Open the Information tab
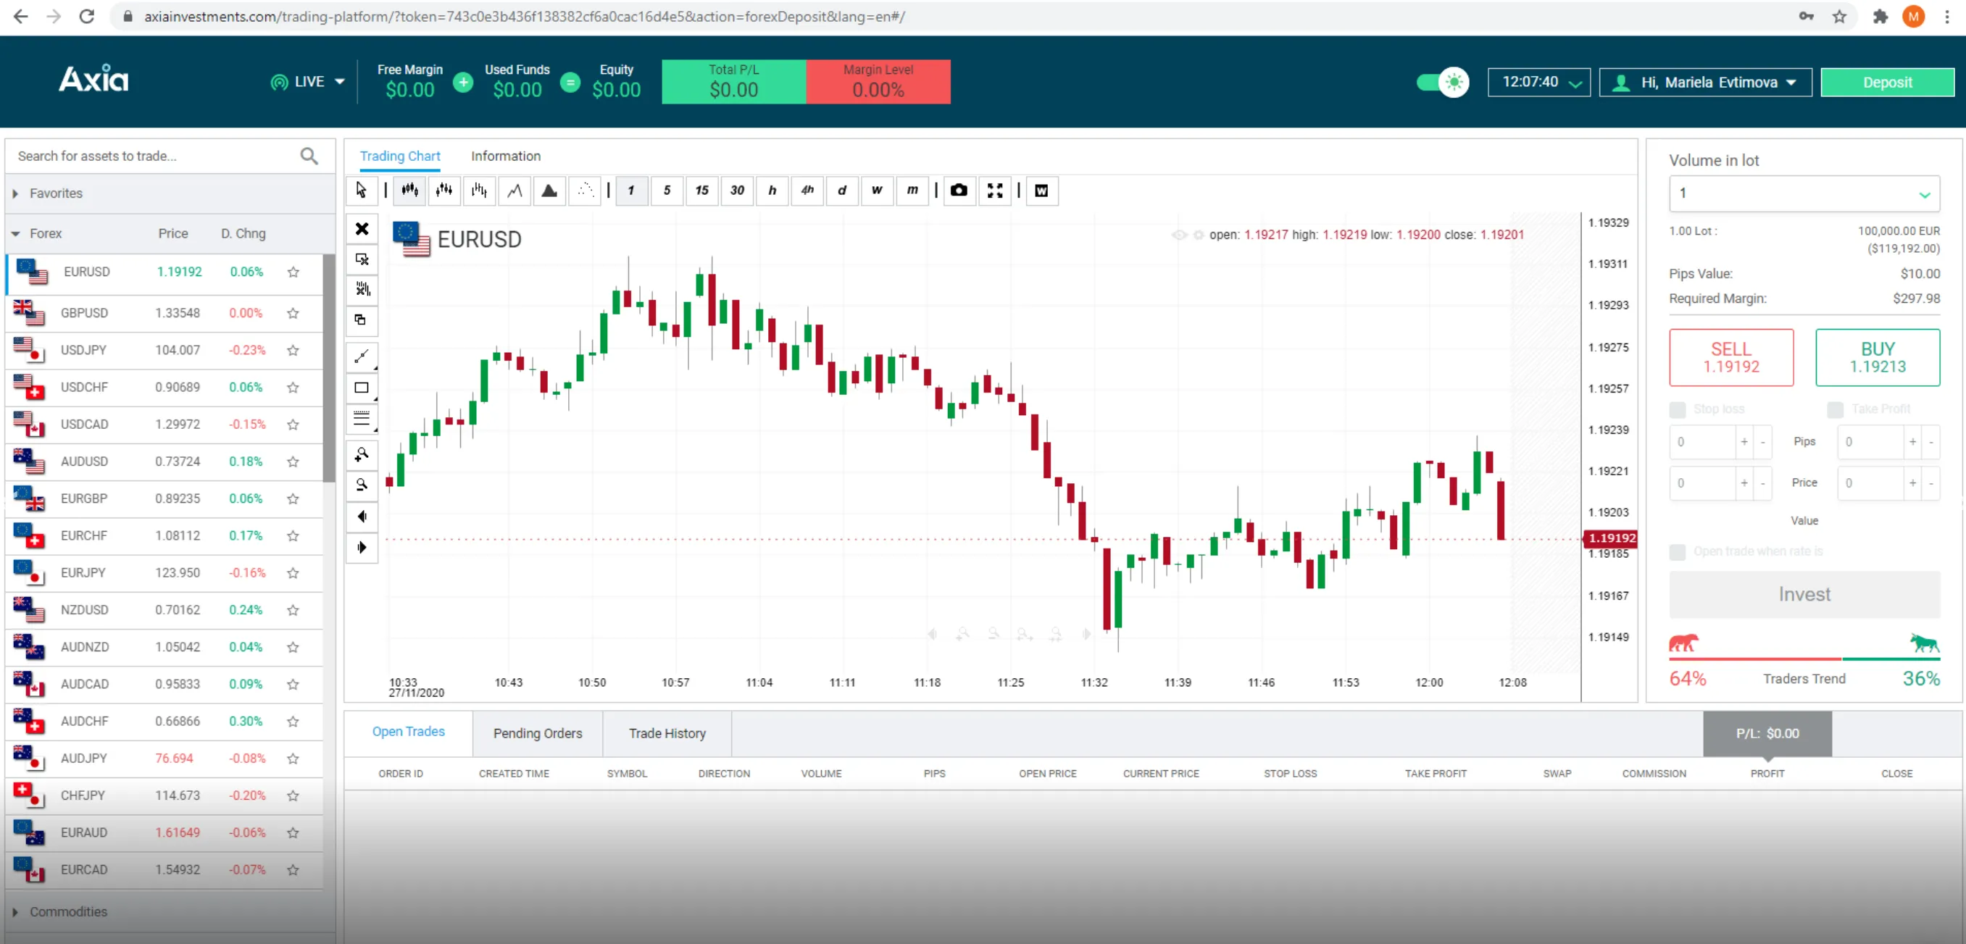This screenshot has width=1966, height=944. 505,156
